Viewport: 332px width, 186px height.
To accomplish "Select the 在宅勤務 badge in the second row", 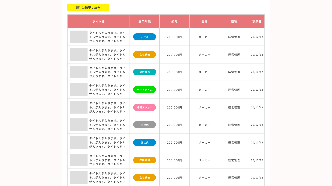I will pos(144,55).
